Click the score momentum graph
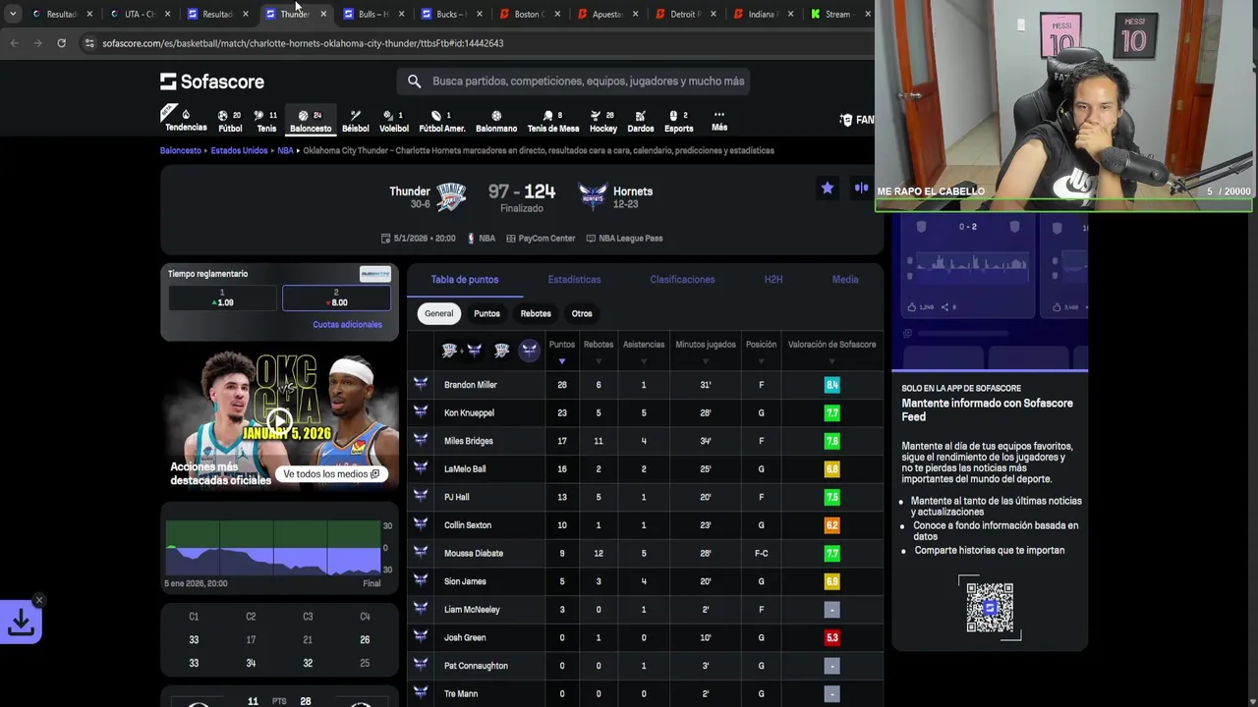The image size is (1258, 707). [x=273, y=547]
